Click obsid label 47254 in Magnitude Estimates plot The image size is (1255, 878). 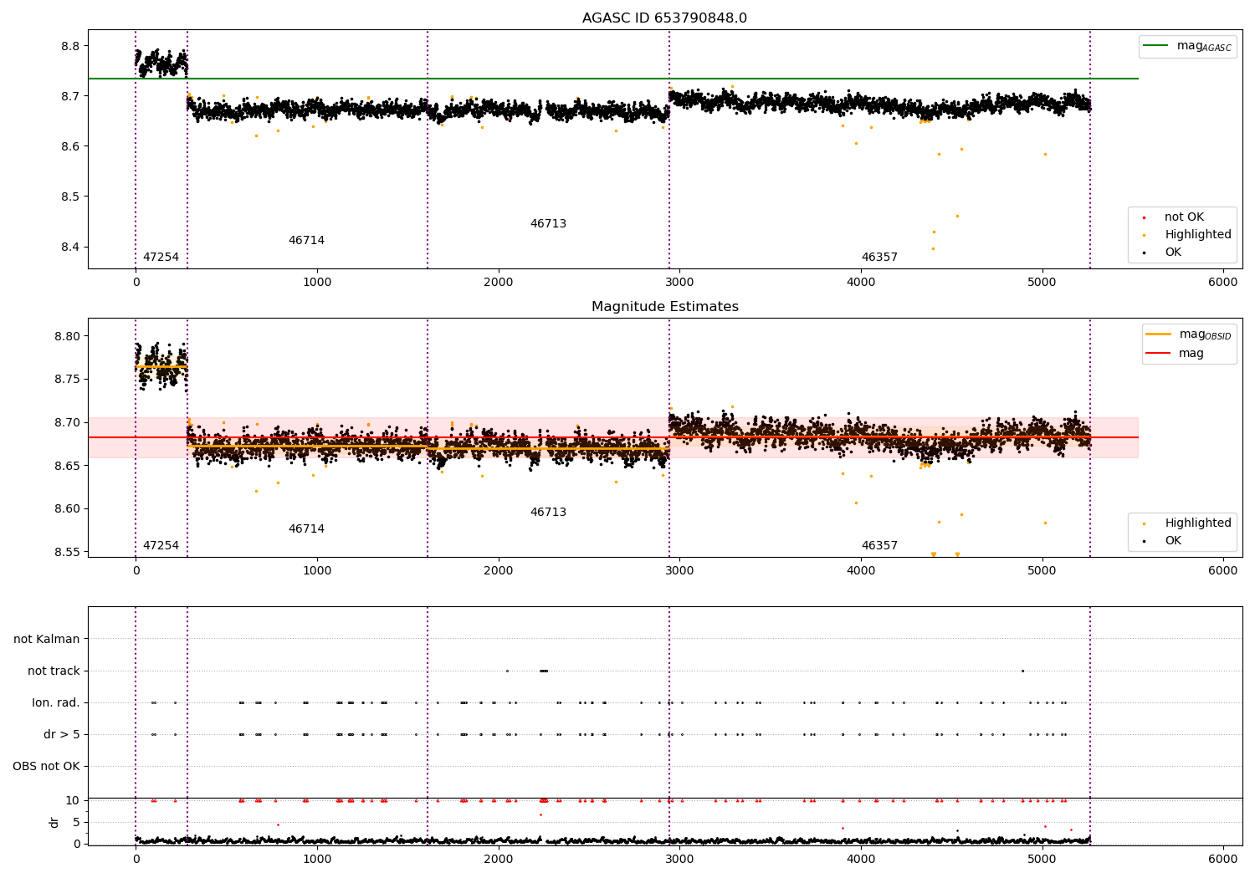161,546
